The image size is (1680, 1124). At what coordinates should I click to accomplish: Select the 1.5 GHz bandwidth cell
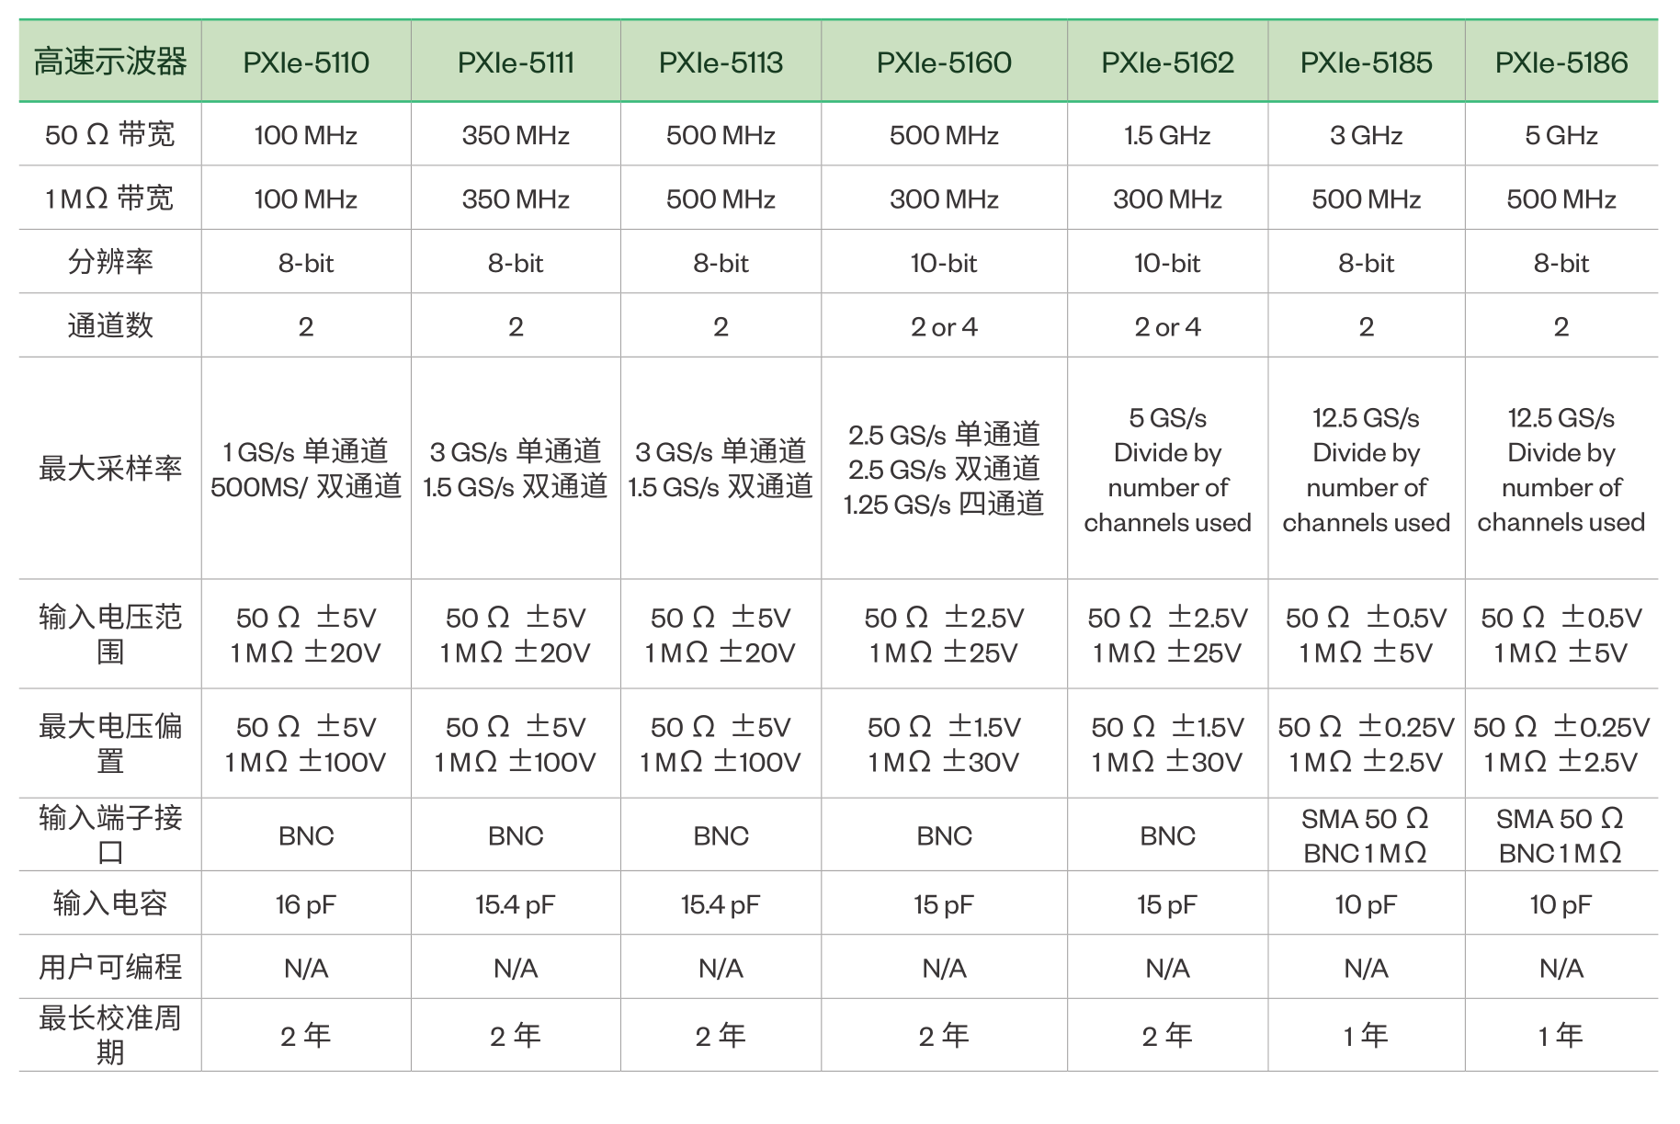[1167, 135]
